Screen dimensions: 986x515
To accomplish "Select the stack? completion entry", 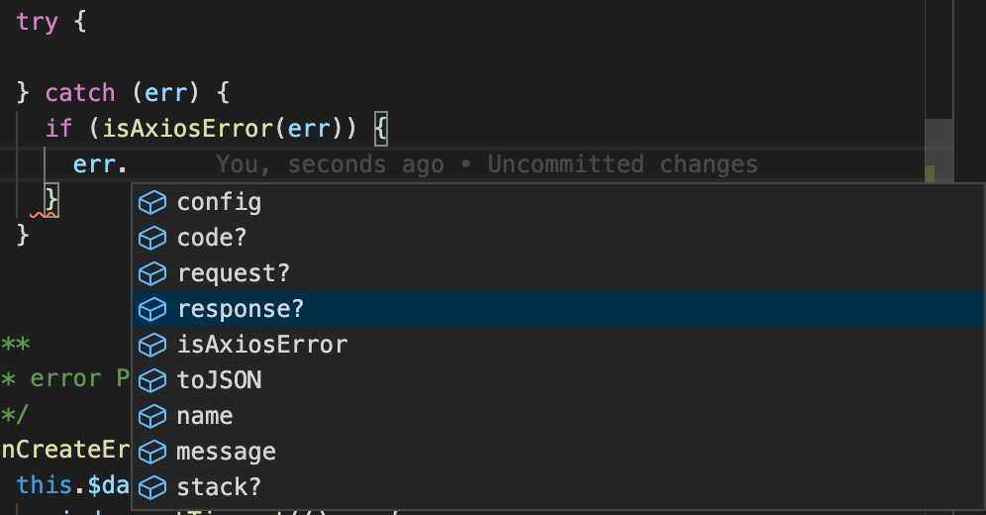I will [x=558, y=487].
